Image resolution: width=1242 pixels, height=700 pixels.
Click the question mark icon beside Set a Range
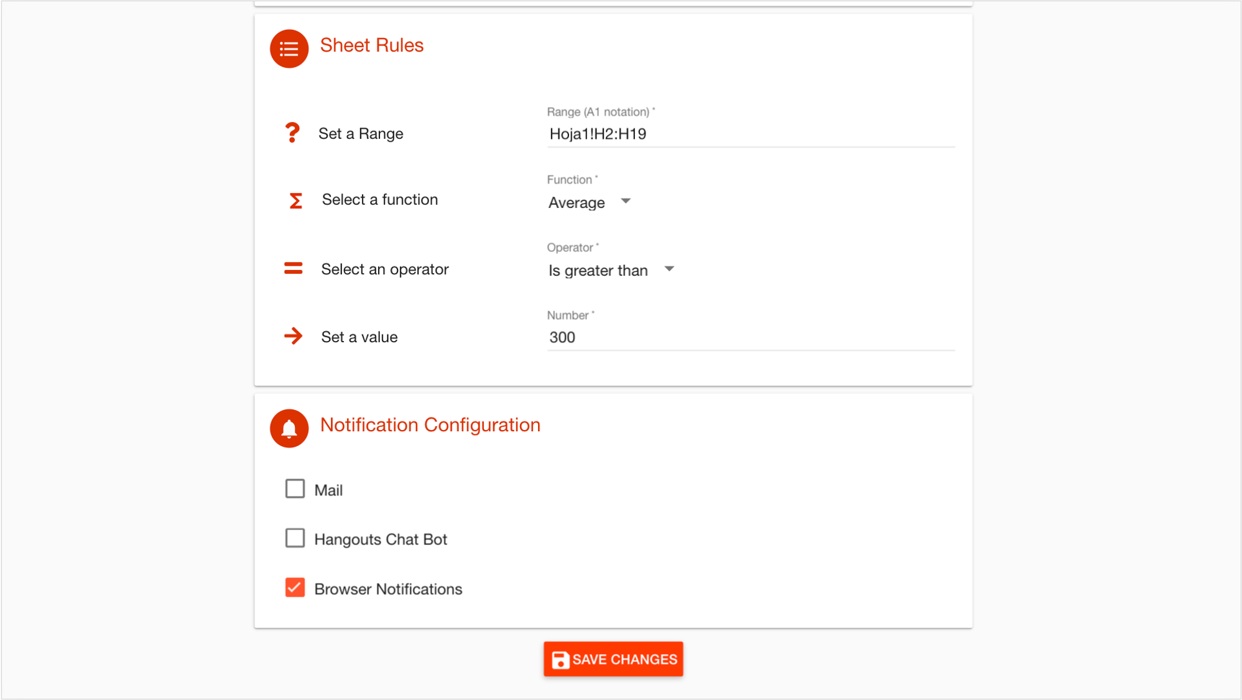coord(292,133)
